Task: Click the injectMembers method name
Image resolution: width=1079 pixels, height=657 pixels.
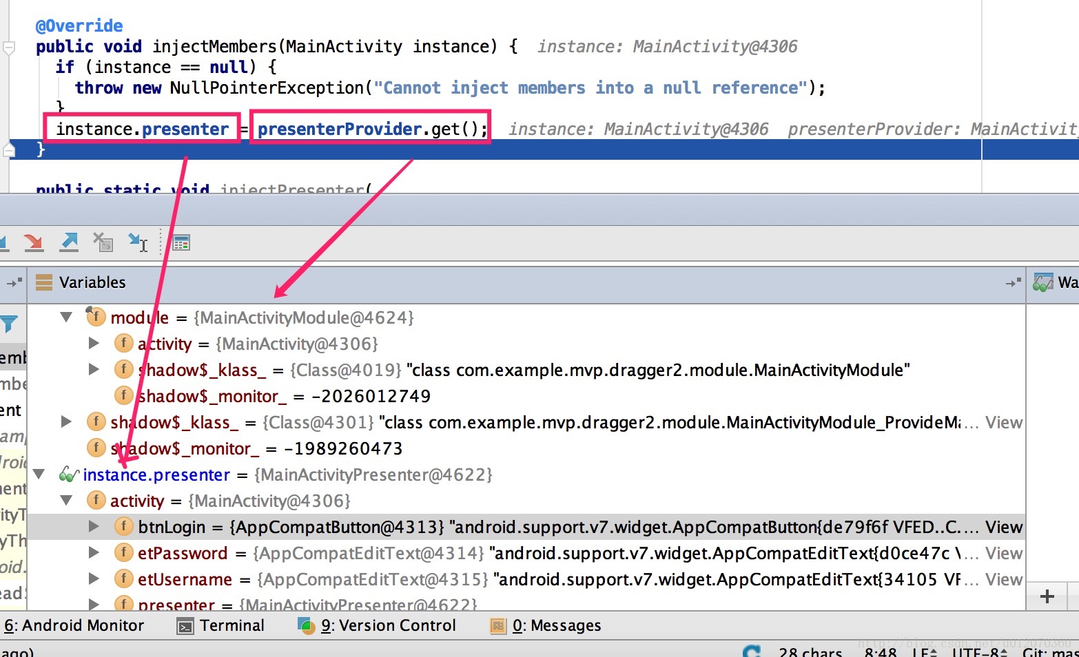Action: pos(214,46)
